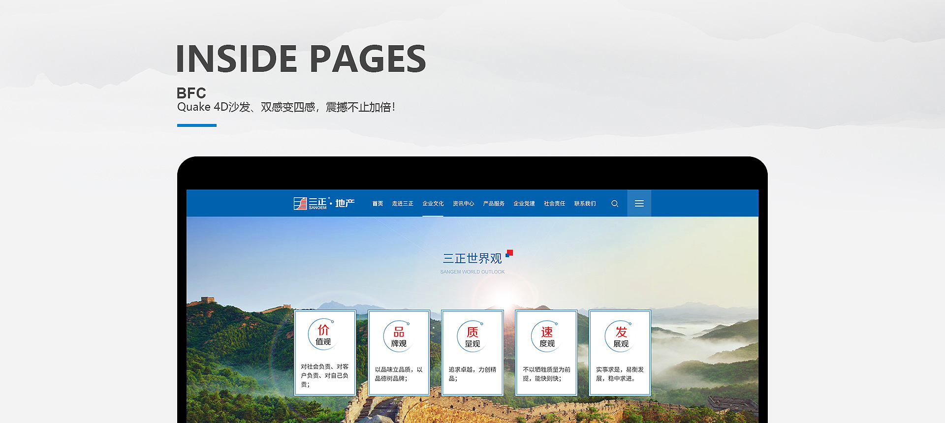Image resolution: width=945 pixels, height=423 pixels.
Task: Click the 价值观 circular icon
Action: coord(323,334)
